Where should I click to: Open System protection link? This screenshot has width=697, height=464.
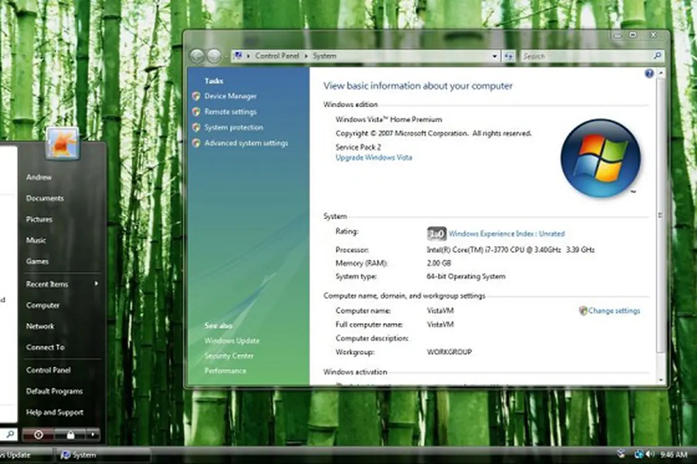[233, 128]
